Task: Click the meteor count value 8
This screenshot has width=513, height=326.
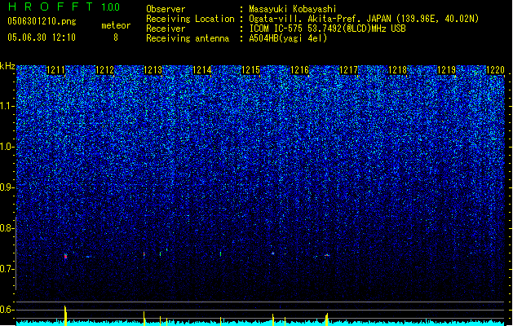Action: 116,37
